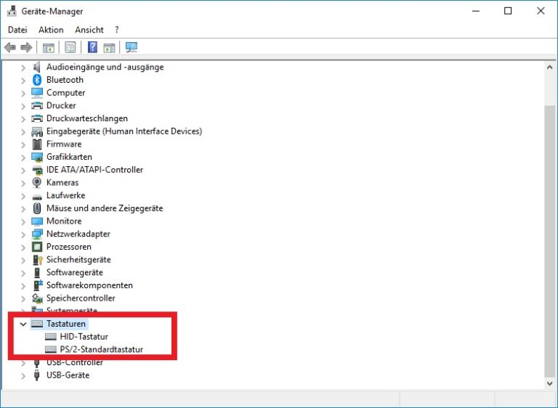Screen dimensions: 558x408
Task: Click the Prozessoren icon
Action: pos(37,247)
